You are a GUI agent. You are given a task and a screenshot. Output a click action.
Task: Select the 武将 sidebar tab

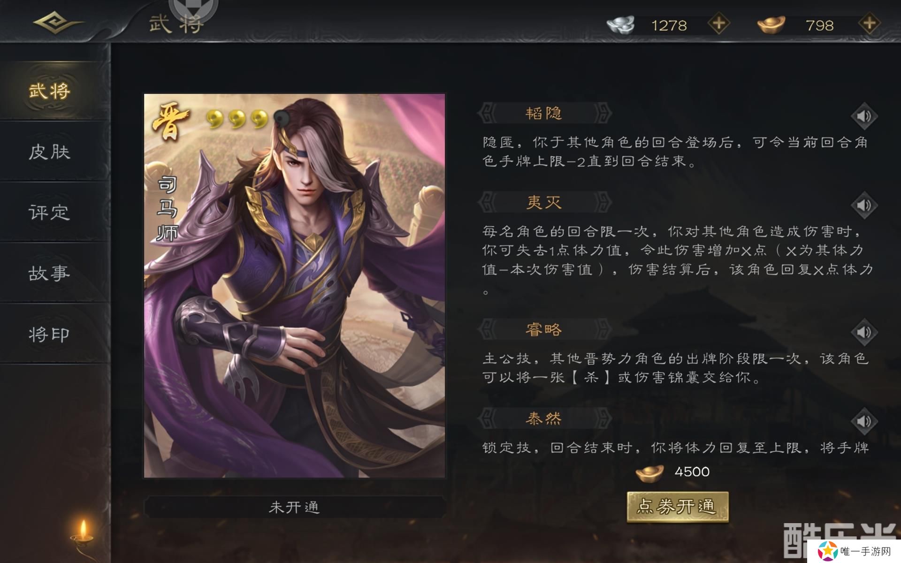point(50,91)
